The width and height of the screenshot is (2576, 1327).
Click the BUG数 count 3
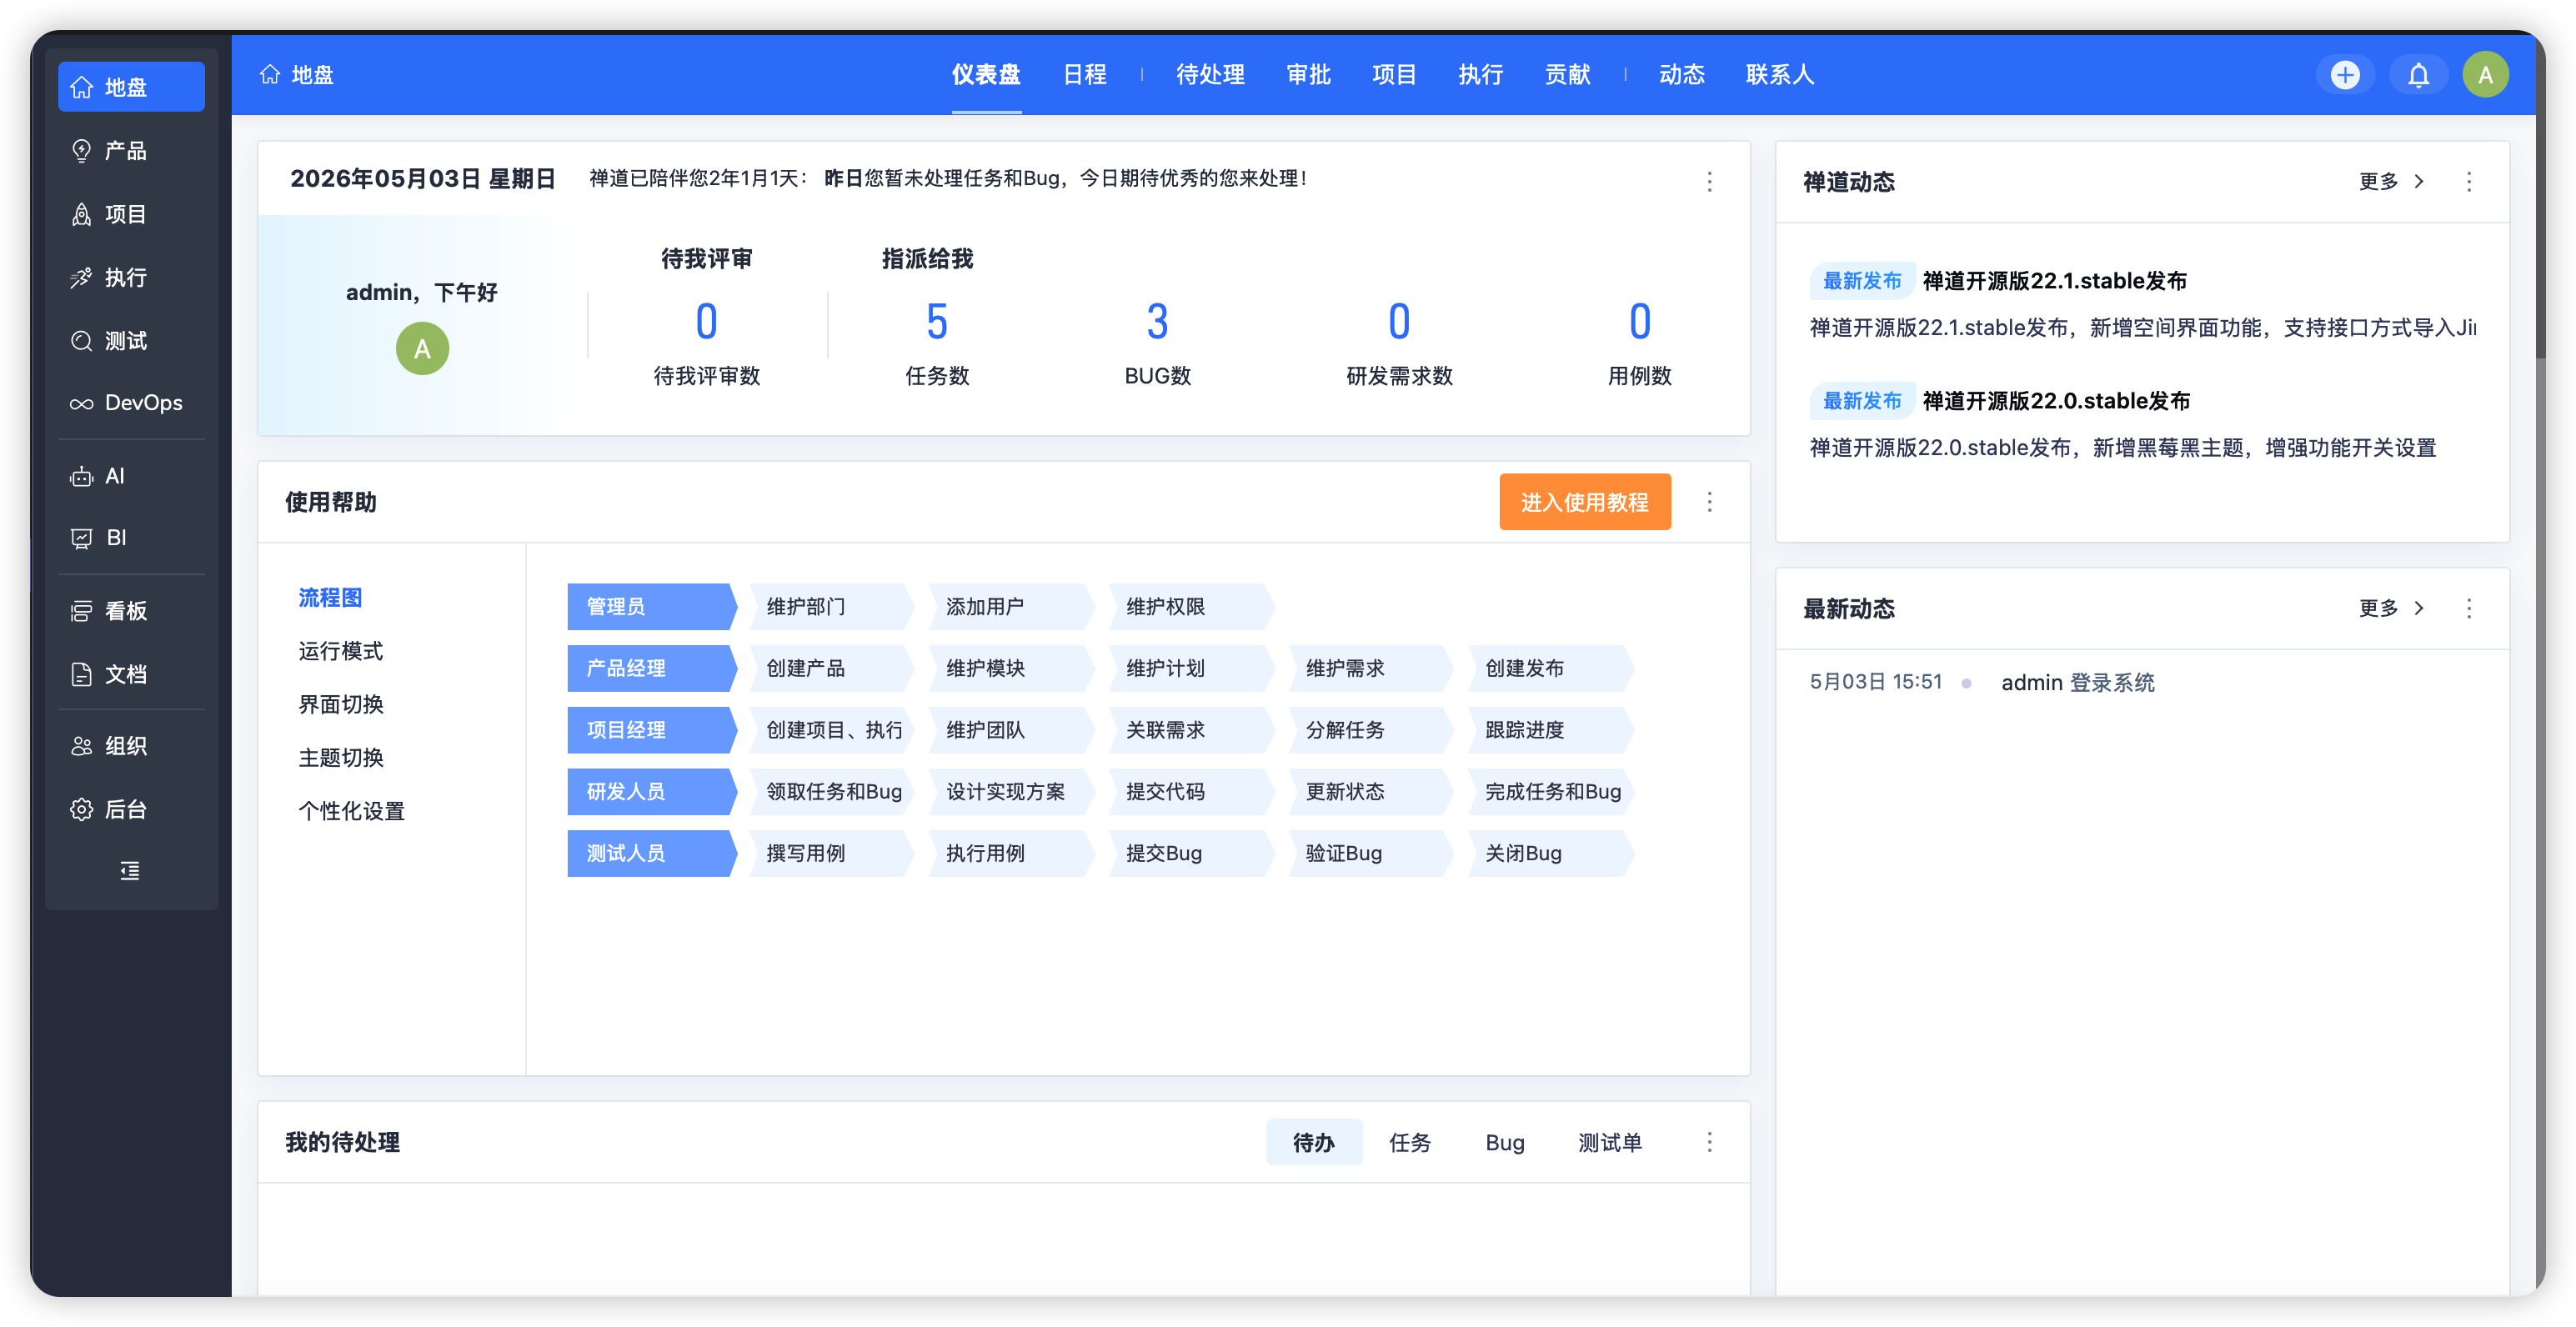coord(1157,322)
